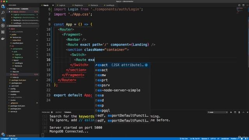Select 'ex-node-server-simple' suggestion
This screenshot has width=249, height=140.
click(x=122, y=90)
